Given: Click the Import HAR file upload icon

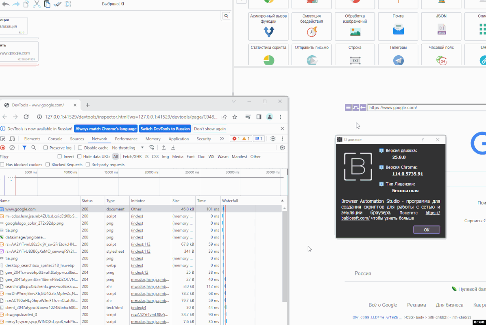Looking at the screenshot, I should tap(163, 147).
